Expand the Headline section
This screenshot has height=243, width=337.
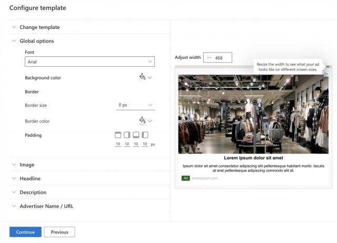click(30, 179)
